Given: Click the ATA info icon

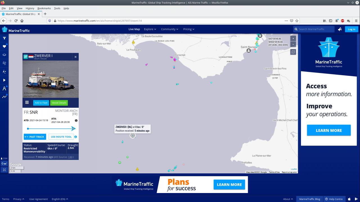Looking at the screenshot, I should pyautogui.click(x=76, y=120).
